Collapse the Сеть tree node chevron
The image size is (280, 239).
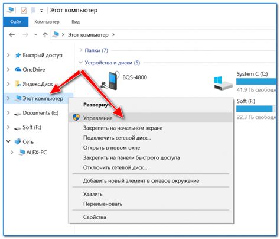(x=8, y=141)
